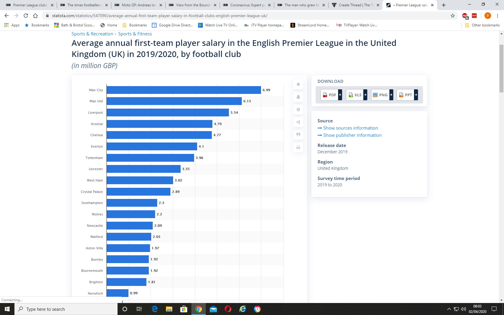504x315 pixels.
Task: Click the volume speaker icon in tray
Action: (x=463, y=309)
